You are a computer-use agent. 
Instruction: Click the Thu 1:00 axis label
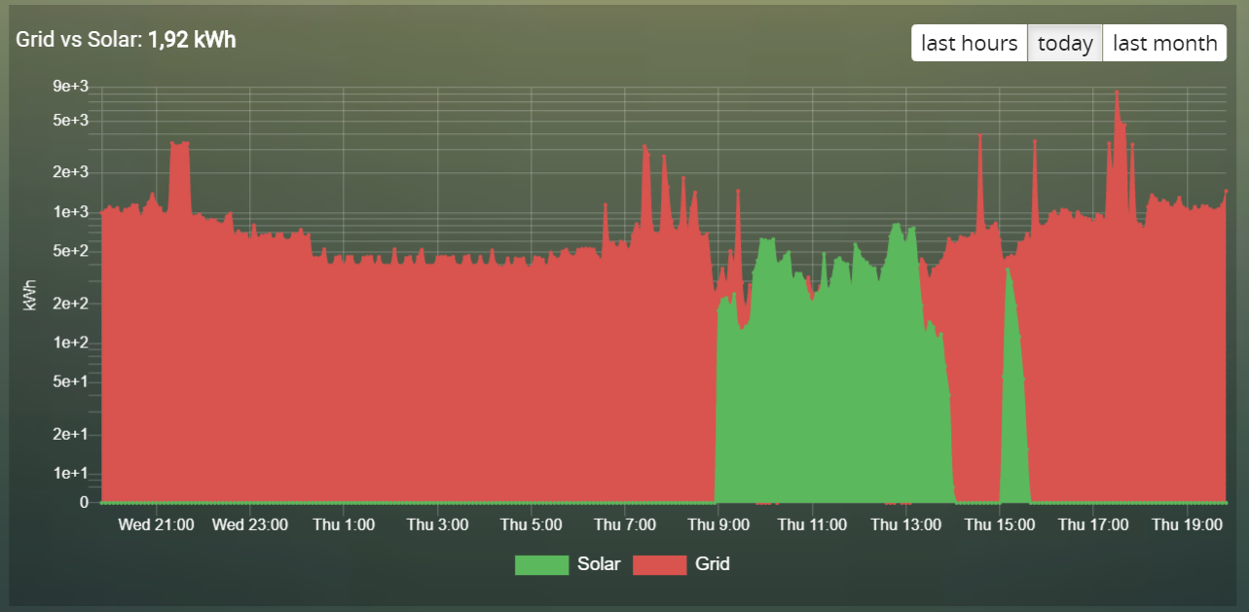tap(344, 525)
